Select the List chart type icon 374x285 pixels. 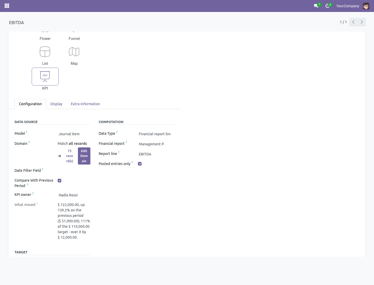tap(45, 52)
